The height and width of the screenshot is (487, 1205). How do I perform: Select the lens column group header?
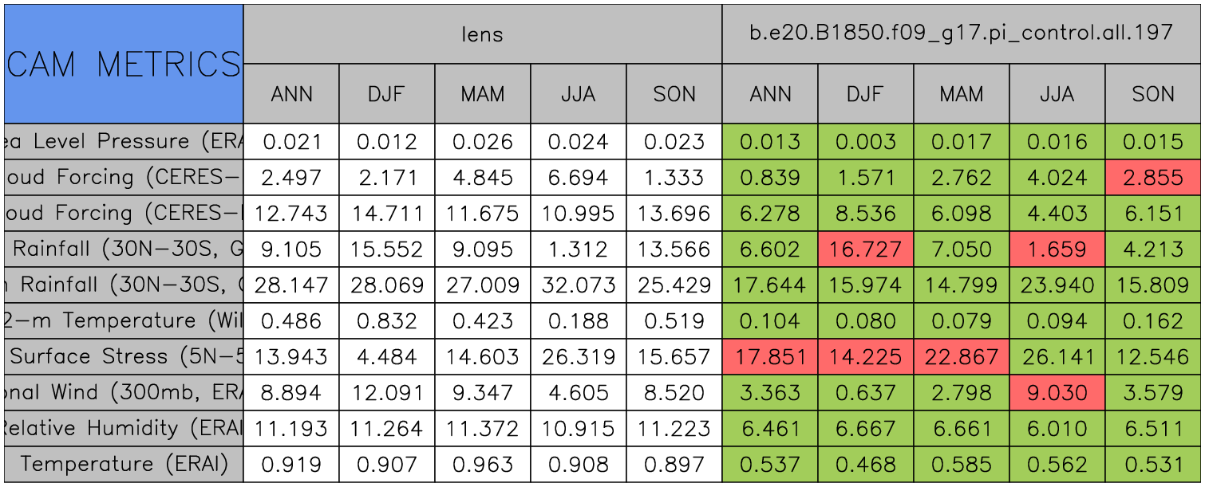point(482,33)
